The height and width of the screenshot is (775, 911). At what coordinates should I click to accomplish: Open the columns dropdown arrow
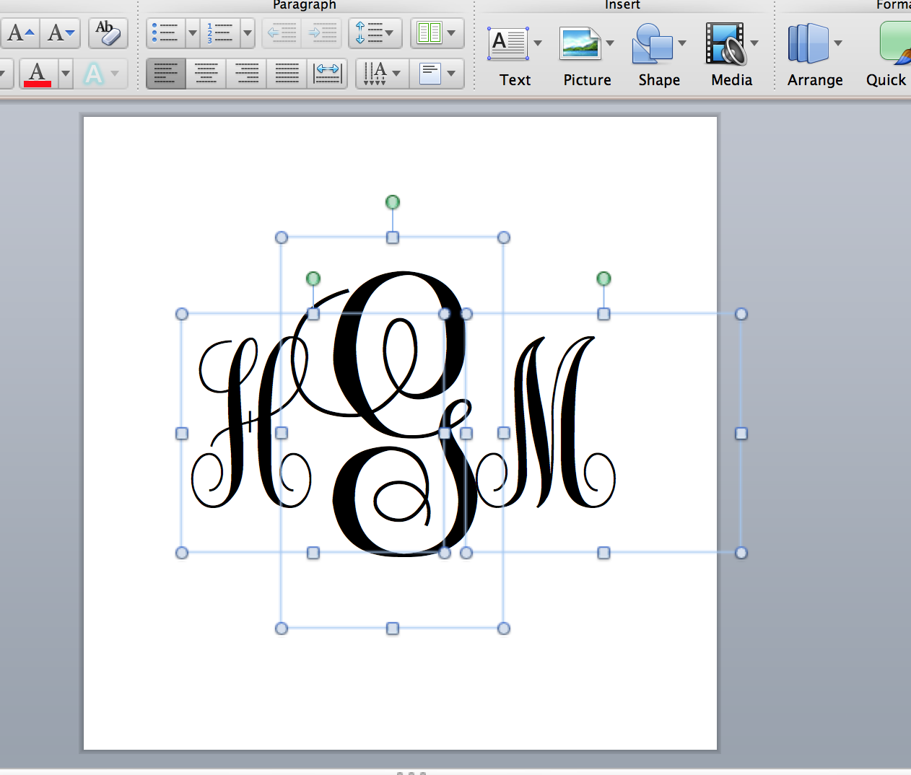point(451,33)
